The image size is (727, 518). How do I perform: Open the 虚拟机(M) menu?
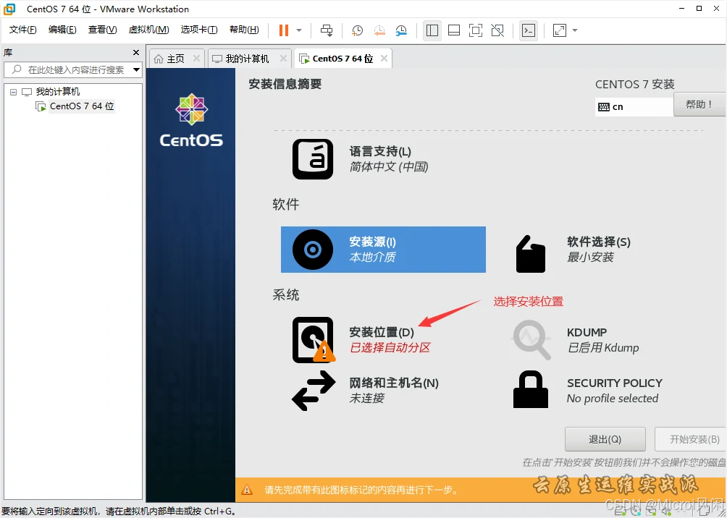(149, 30)
